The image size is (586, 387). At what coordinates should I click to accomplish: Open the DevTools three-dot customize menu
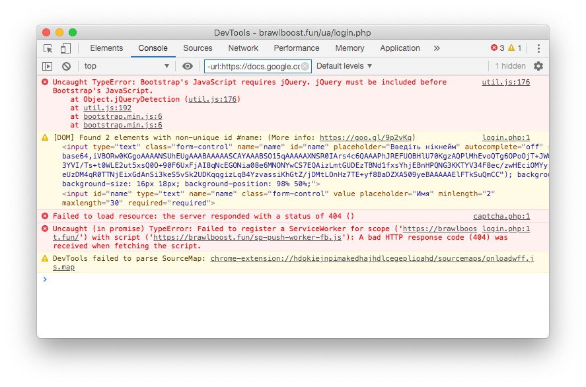538,48
